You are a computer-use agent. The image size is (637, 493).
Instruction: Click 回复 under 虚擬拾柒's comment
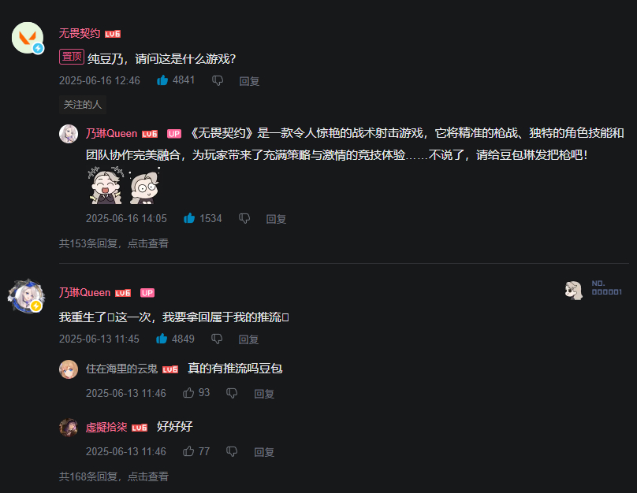pos(264,452)
